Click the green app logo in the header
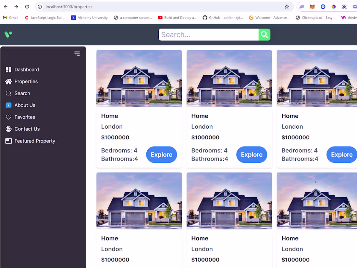Viewport: 357px width, 268px height. 8,34
